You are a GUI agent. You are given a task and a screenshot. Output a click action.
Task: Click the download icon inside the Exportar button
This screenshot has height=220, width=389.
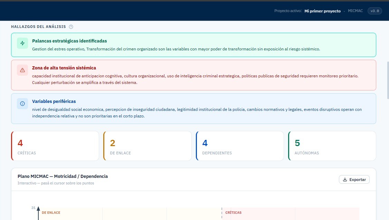[x=345, y=179]
